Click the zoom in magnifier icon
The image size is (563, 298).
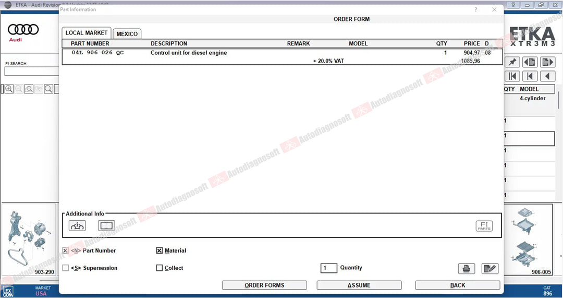[9, 89]
